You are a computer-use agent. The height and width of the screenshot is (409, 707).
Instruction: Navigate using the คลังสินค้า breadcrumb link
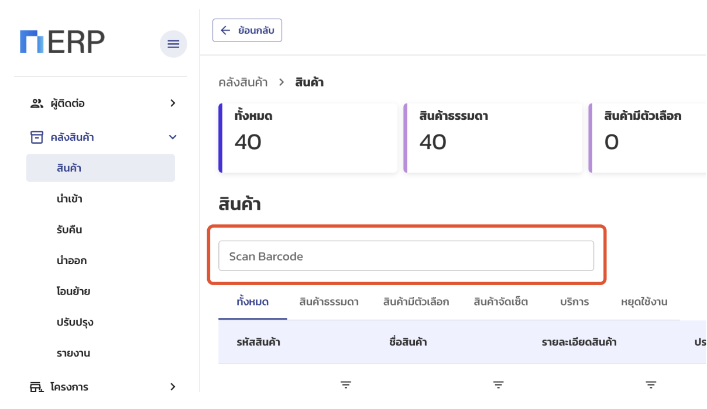coord(242,82)
